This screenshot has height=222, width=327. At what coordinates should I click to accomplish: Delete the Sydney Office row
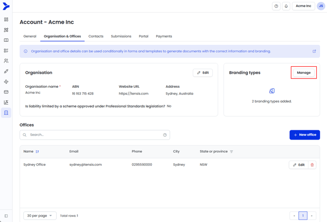312,165
